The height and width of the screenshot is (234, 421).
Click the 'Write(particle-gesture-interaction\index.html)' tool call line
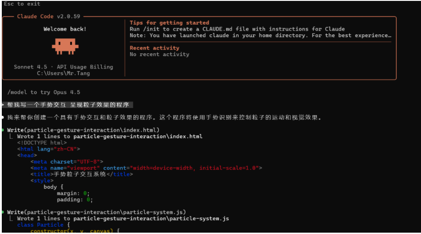(83, 130)
